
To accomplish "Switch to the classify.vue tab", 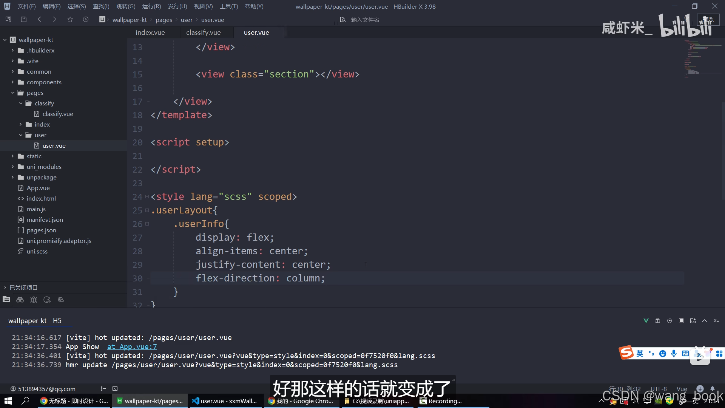I will [x=204, y=32].
